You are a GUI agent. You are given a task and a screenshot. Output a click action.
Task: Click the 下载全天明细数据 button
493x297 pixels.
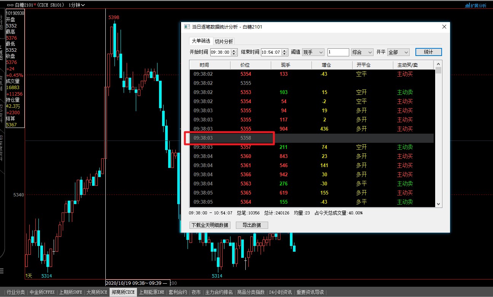coord(210,225)
